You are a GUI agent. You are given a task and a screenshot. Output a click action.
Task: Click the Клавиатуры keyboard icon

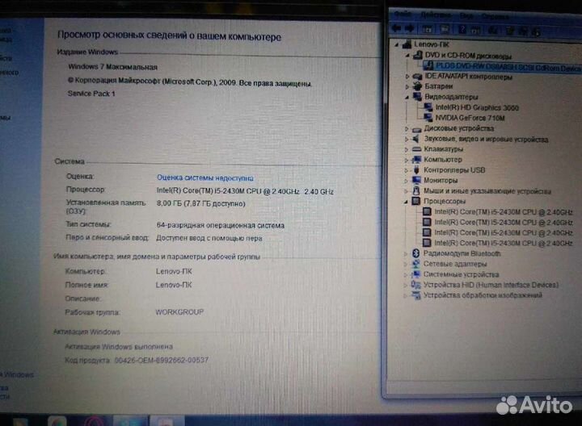coord(417,149)
